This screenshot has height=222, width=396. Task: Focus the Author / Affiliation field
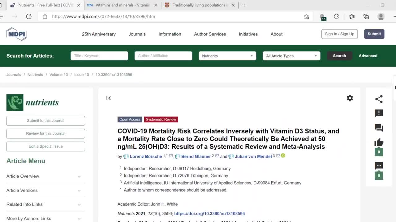163,56
